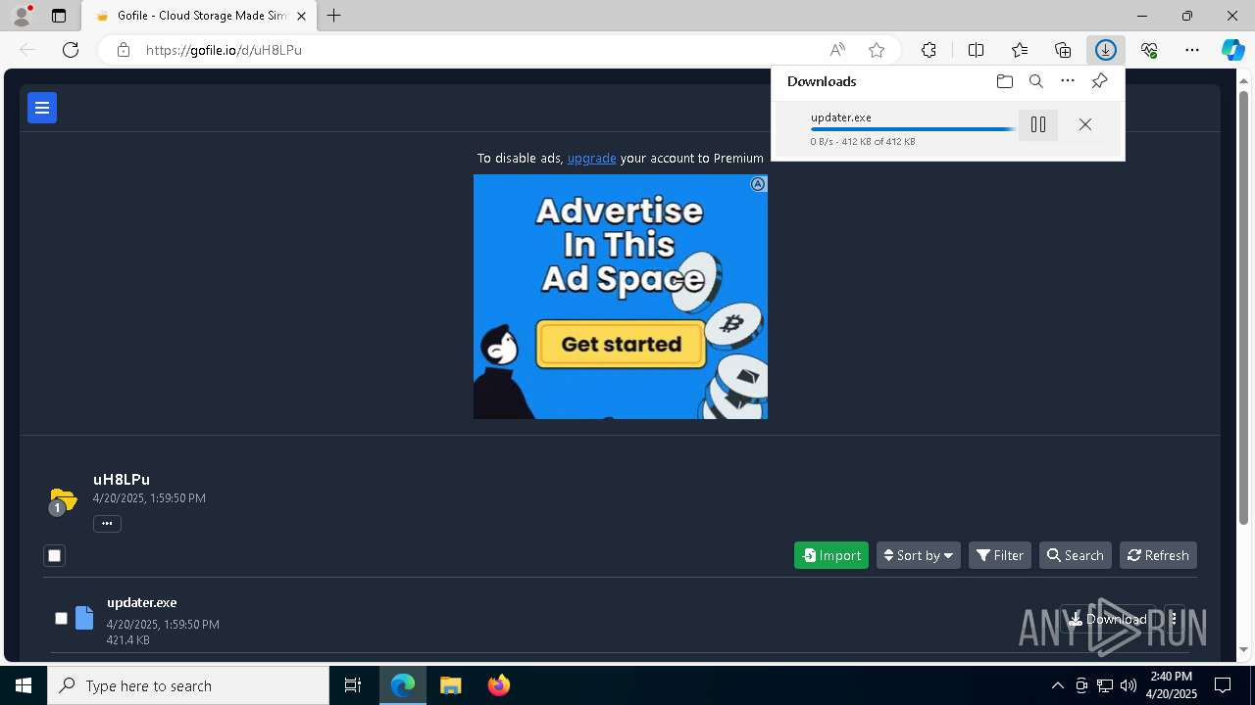This screenshot has width=1255, height=705.
Task: Open the vertical tabs actions menu
Action: pyautogui.click(x=59, y=16)
